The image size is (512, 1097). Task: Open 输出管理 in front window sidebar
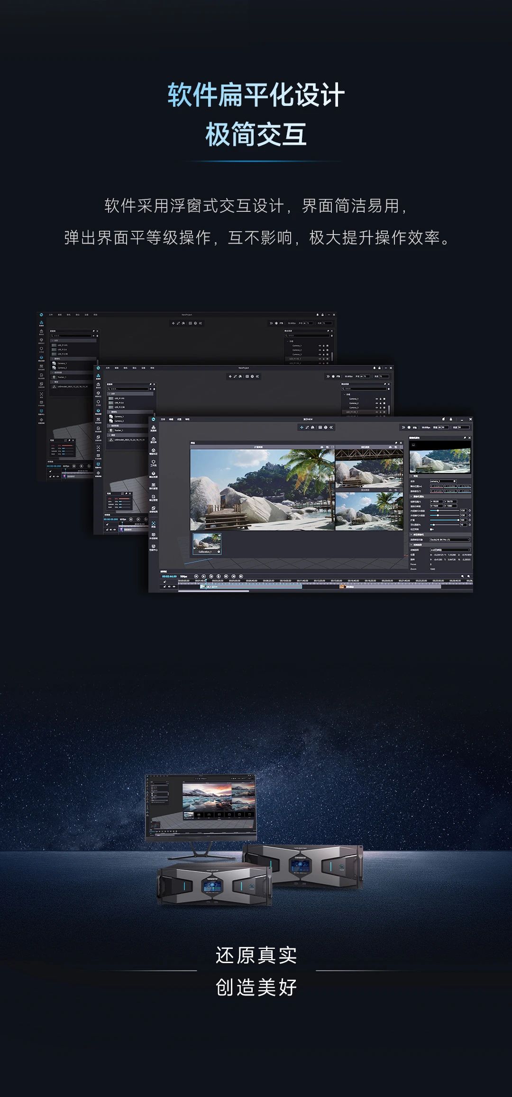(x=154, y=497)
